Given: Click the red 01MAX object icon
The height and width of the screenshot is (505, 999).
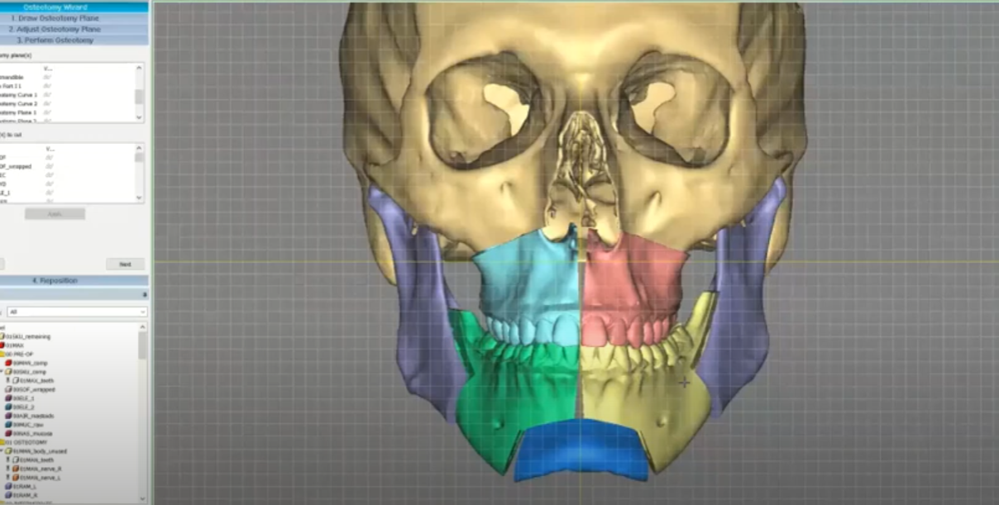Looking at the screenshot, I should pos(4,345).
